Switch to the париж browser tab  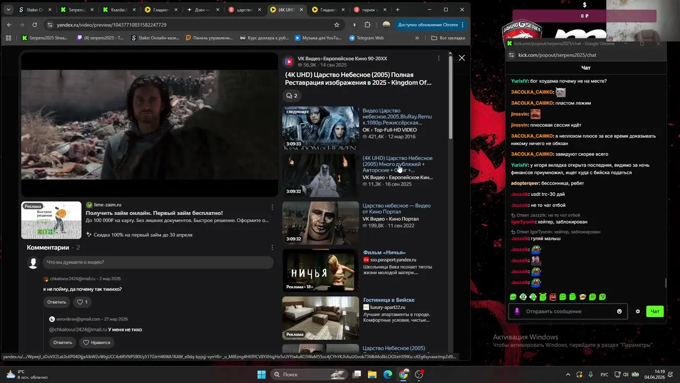pos(370,10)
